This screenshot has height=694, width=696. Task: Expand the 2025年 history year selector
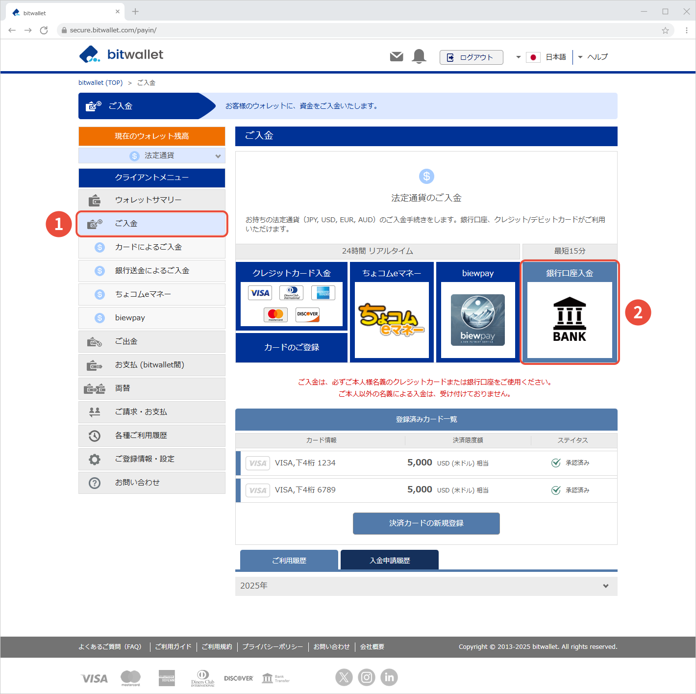[x=426, y=586]
